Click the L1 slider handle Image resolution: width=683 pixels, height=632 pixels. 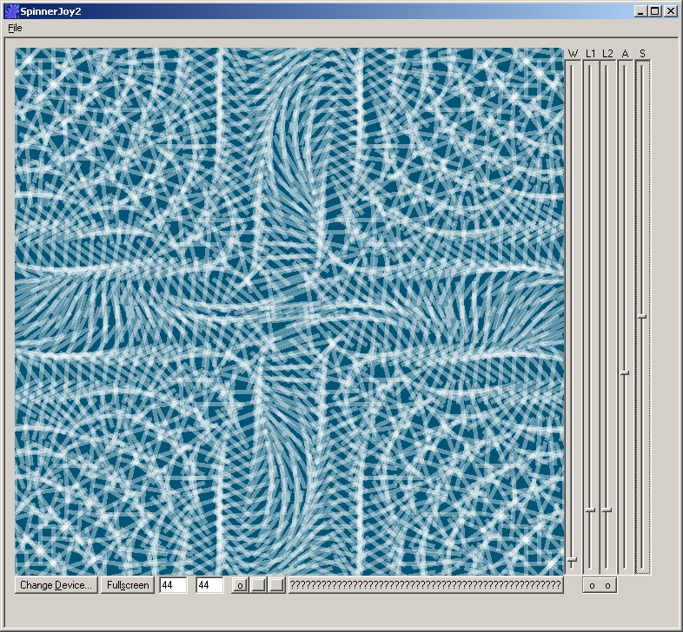[590, 510]
